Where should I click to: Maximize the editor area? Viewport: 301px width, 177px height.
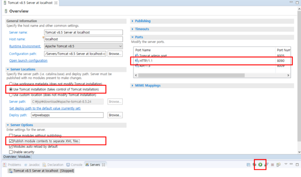point(297,2)
